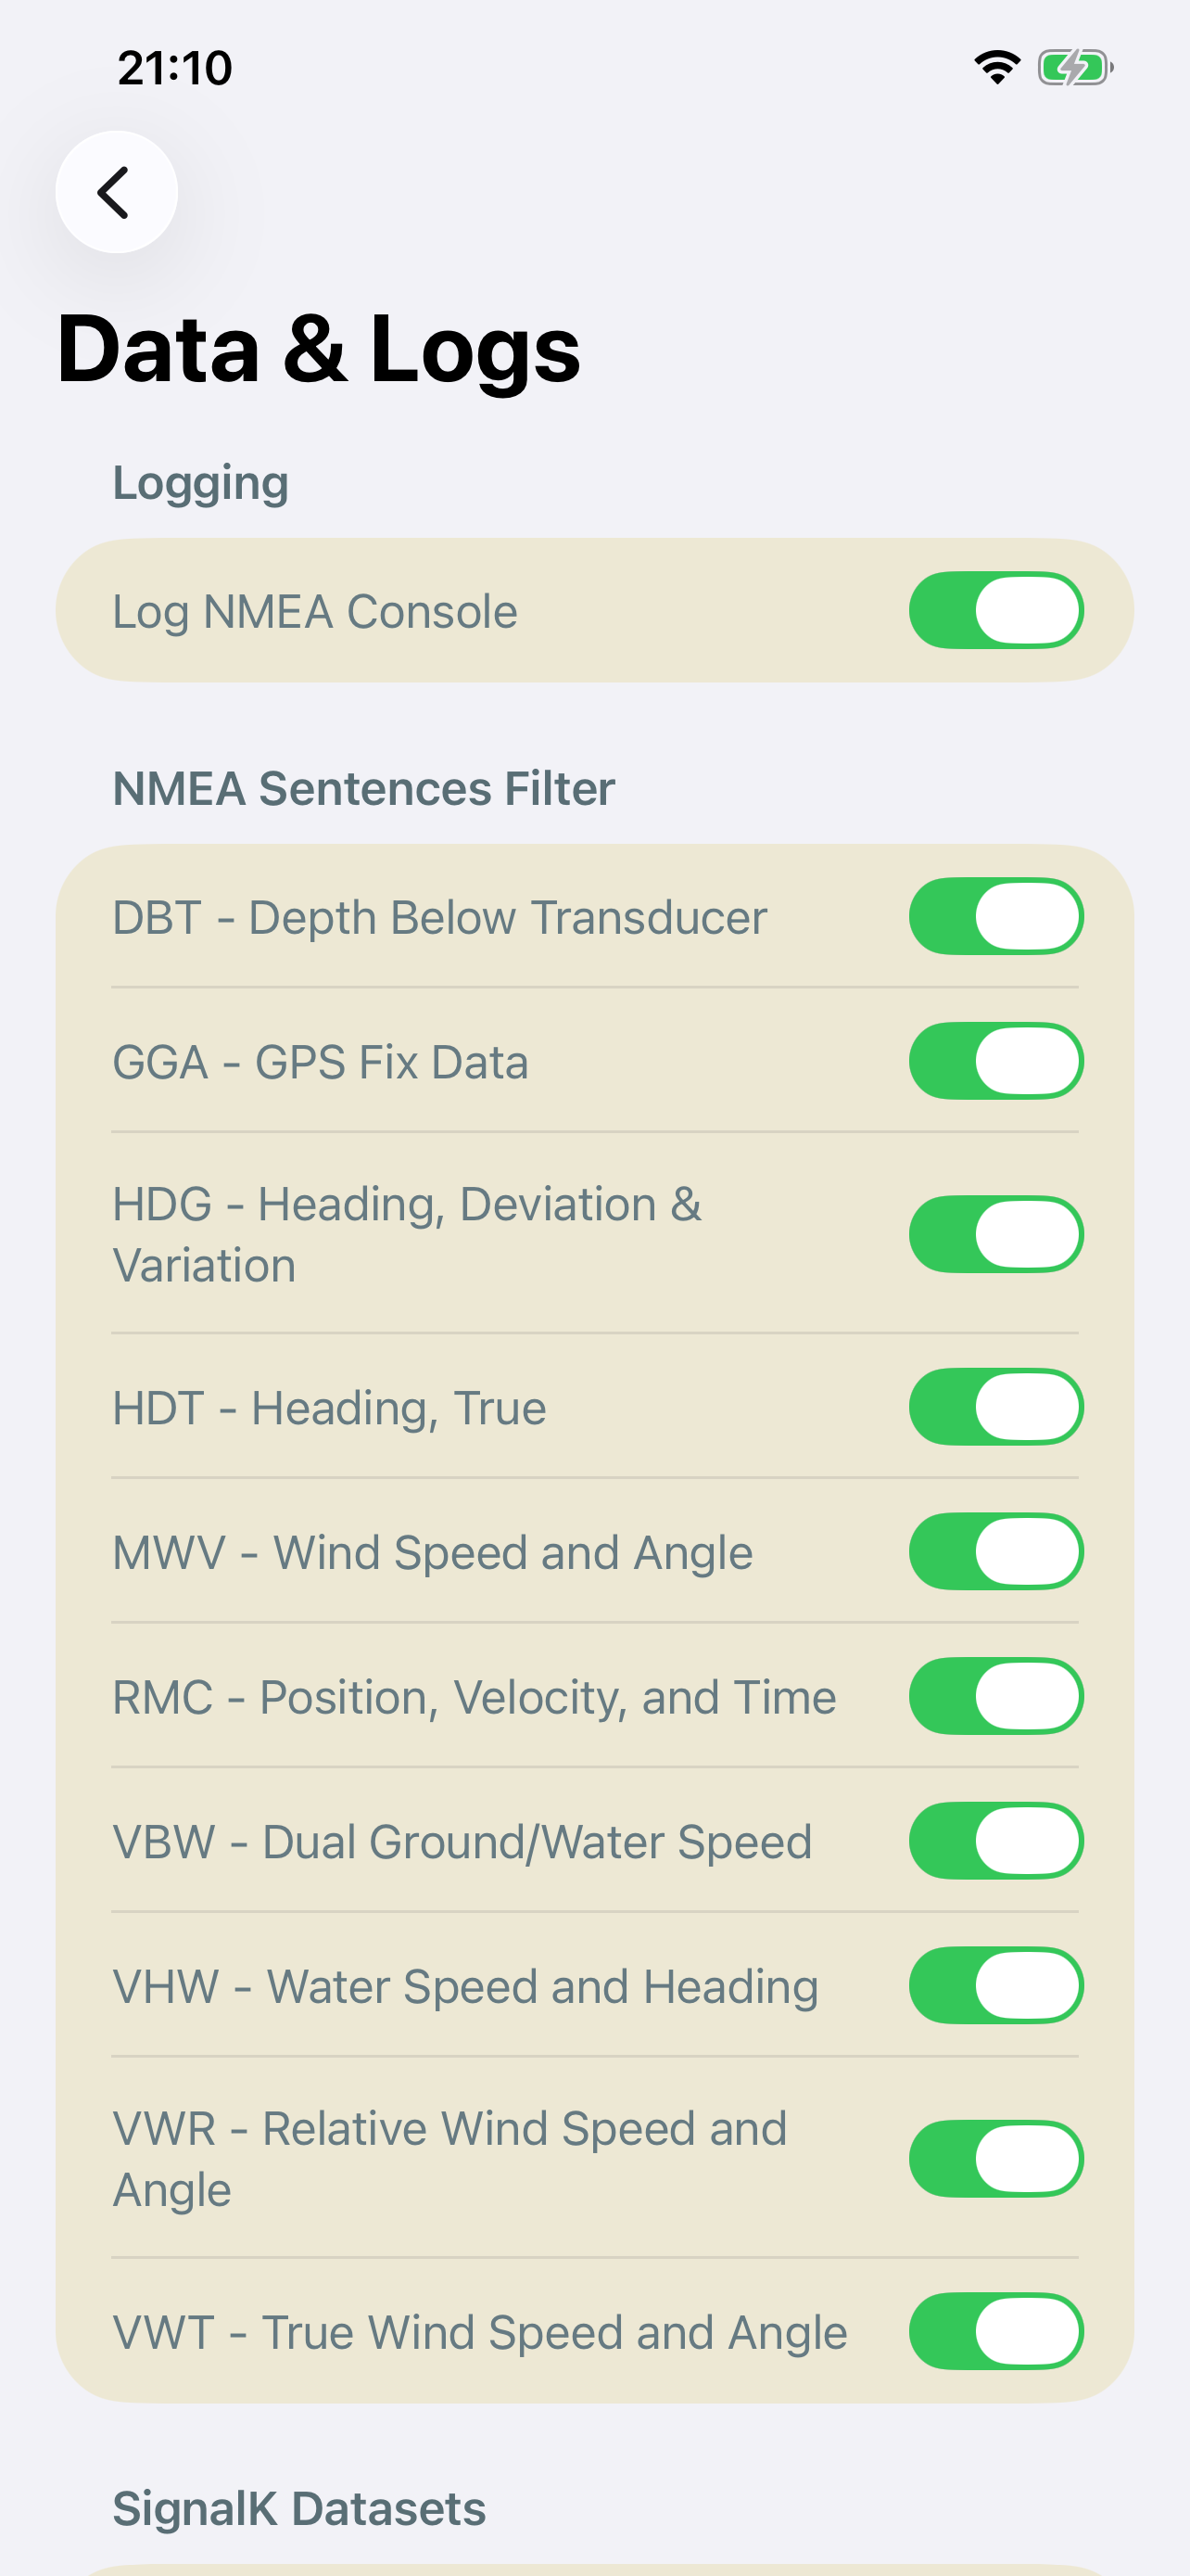1190x2576 pixels.
Task: Tap the NMEA Sentences Filter heading
Action: coord(363,788)
